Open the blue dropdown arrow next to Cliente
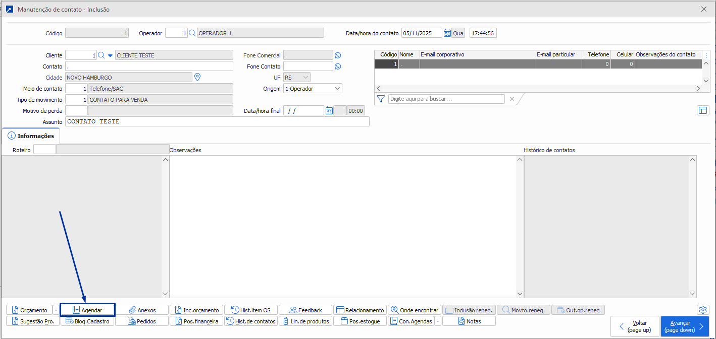Screen dimensions: 716x339 point(110,55)
